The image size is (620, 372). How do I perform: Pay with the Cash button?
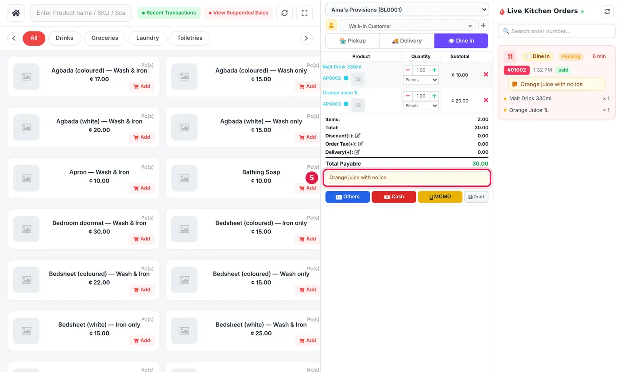[394, 197]
